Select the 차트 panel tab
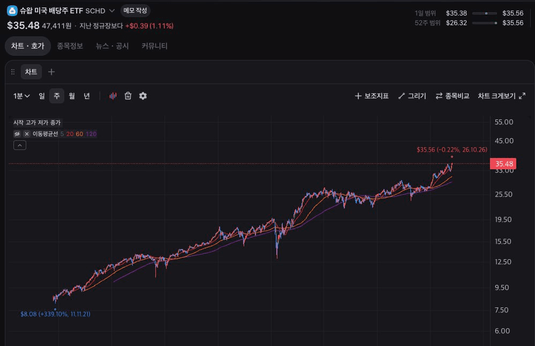This screenshot has height=346, width=535. coord(31,72)
